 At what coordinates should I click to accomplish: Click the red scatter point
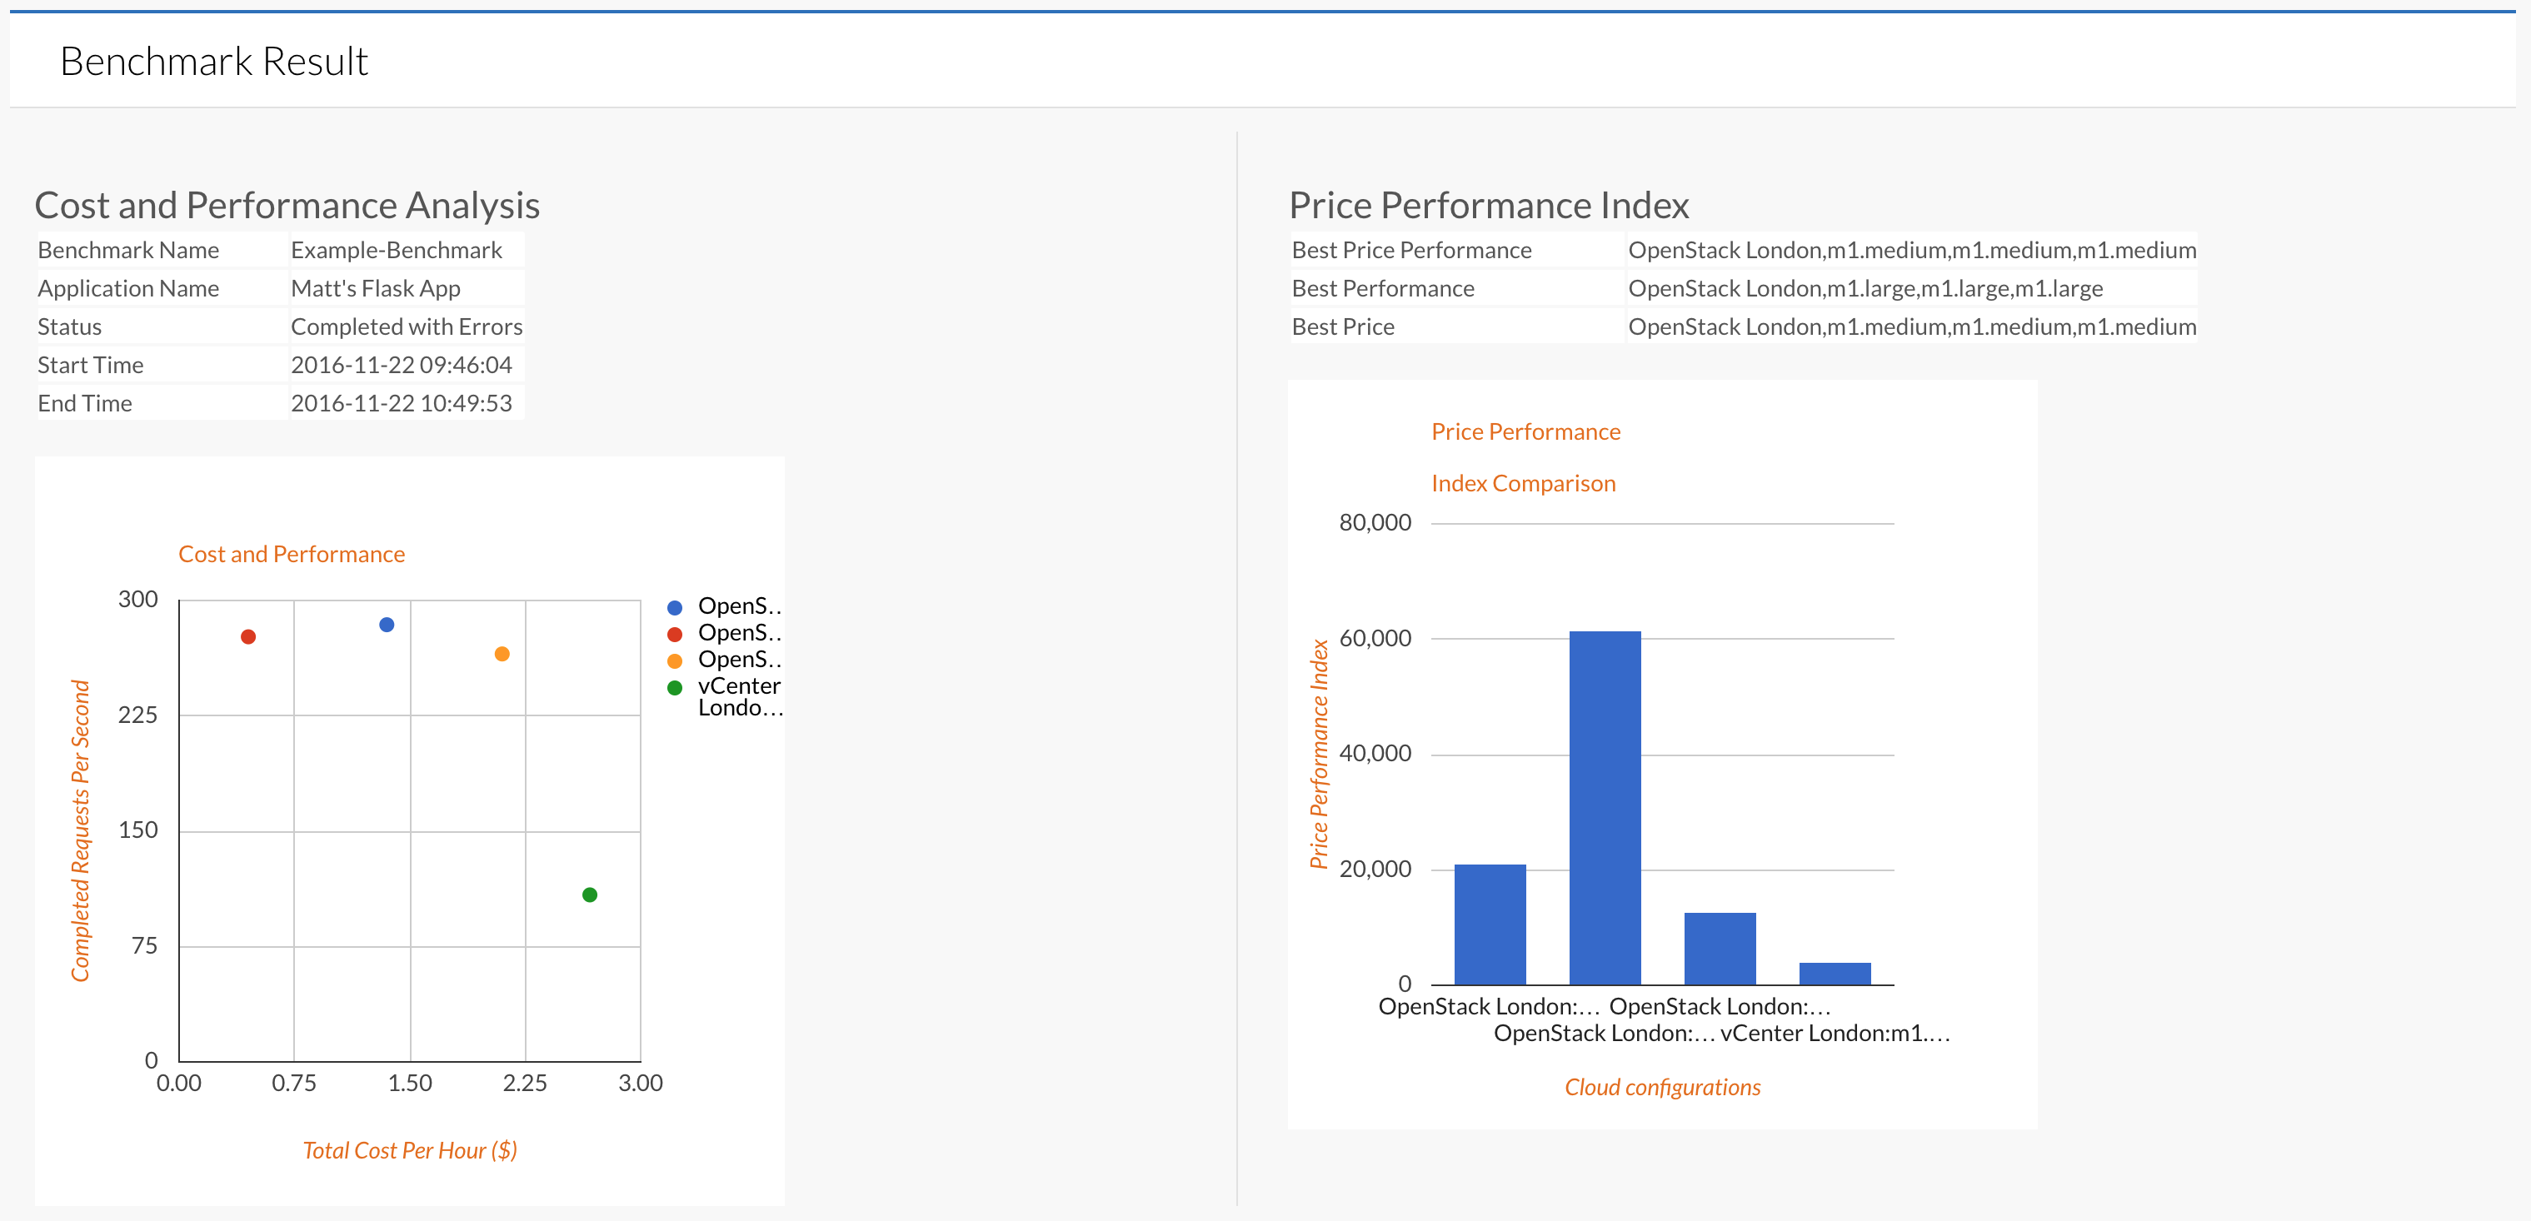pos(248,636)
